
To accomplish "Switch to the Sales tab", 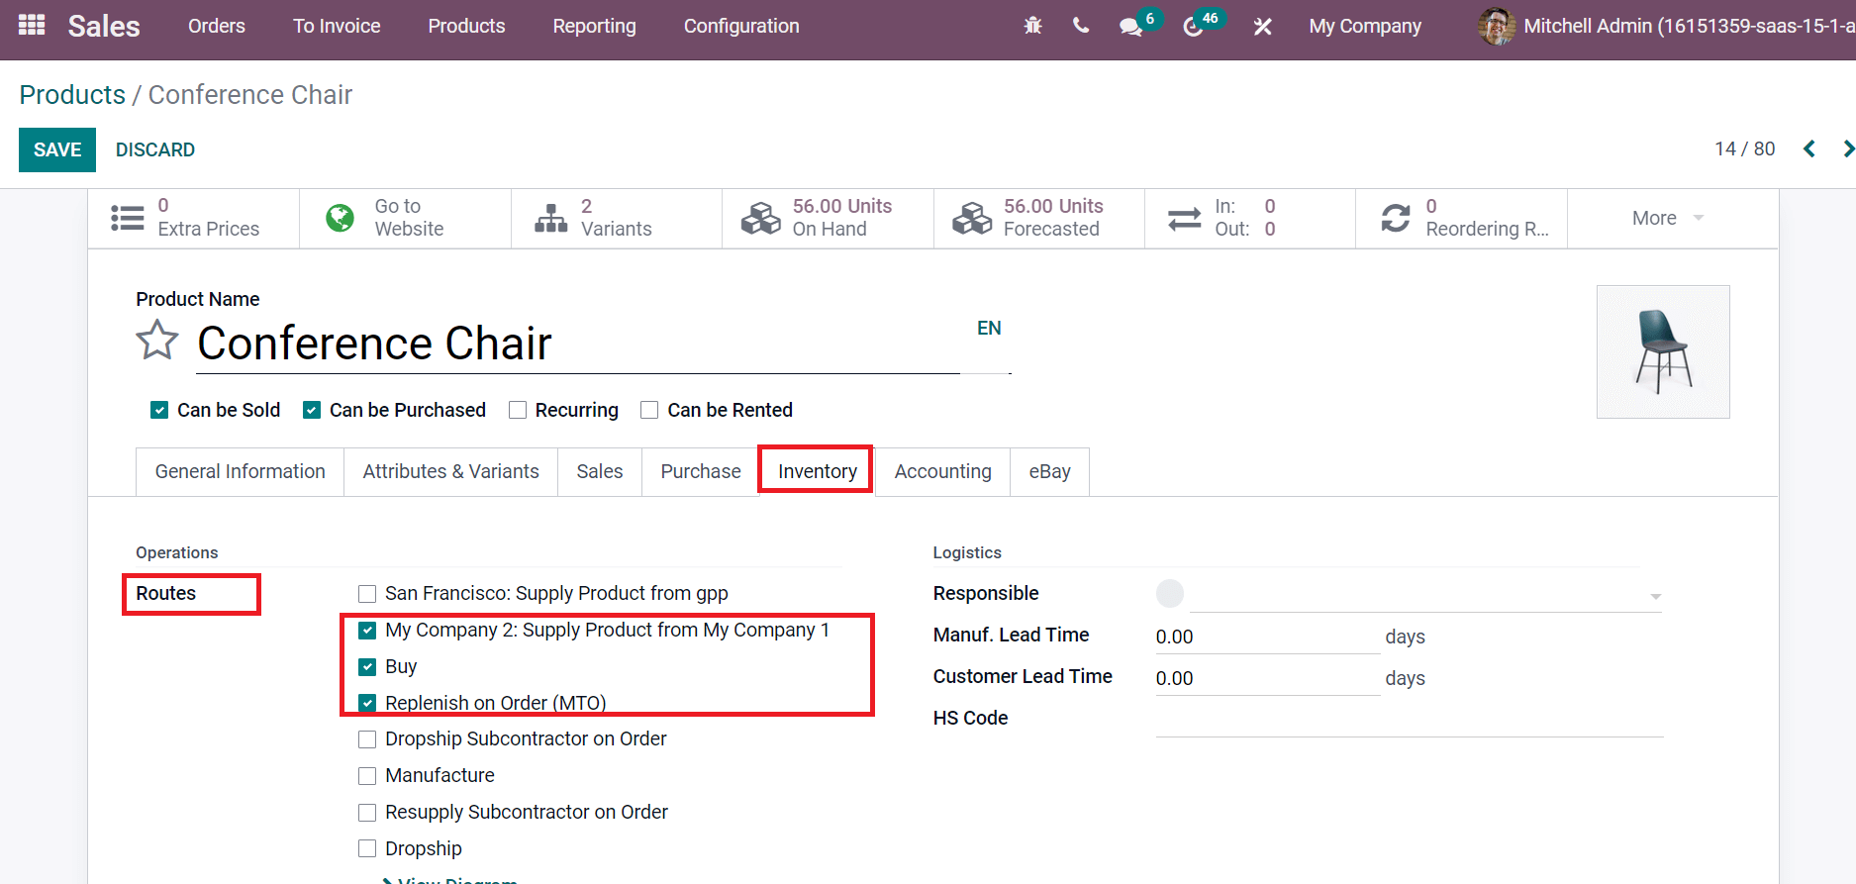I will tap(600, 471).
